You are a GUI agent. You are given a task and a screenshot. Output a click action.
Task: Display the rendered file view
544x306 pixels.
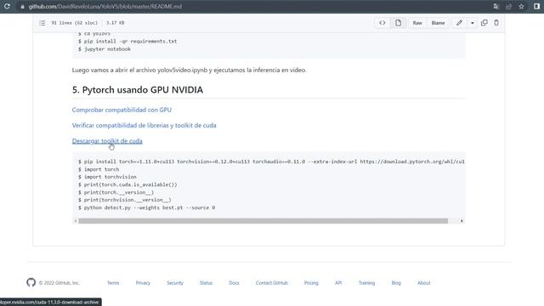[x=398, y=23]
